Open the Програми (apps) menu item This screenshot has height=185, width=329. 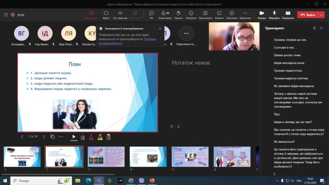pyautogui.click(x=232, y=15)
